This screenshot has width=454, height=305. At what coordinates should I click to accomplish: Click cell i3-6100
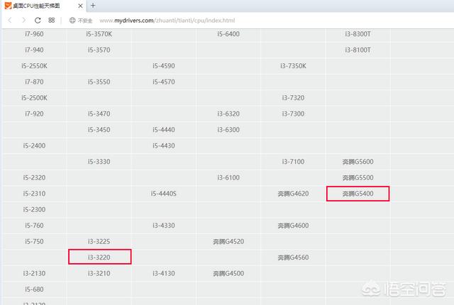point(228,177)
